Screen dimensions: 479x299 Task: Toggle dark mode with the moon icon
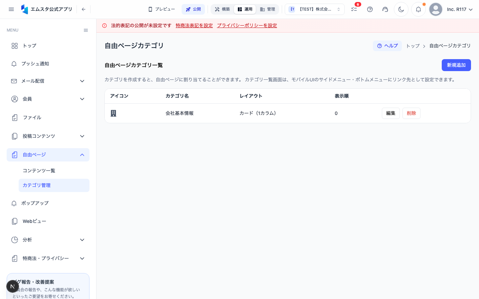(401, 9)
